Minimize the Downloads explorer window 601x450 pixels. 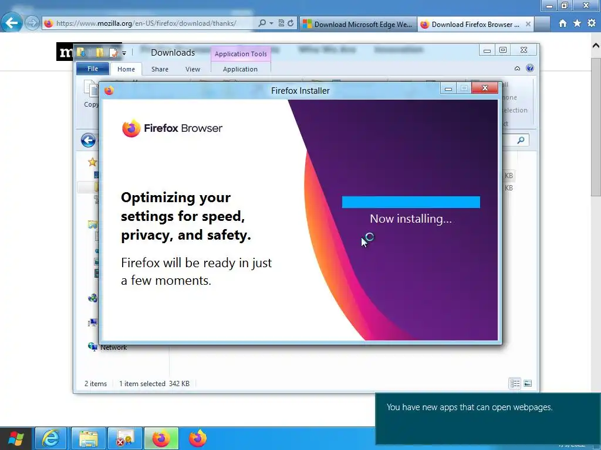487,50
